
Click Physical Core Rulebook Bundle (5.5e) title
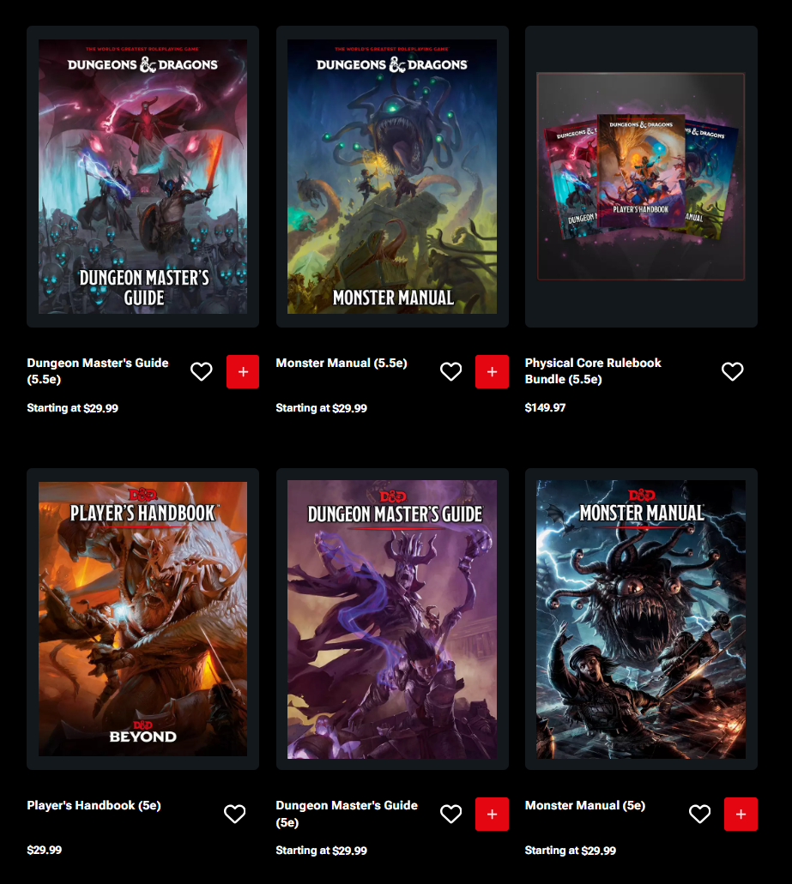pyautogui.click(x=593, y=371)
